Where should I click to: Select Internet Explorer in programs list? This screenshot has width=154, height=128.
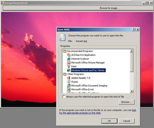coord(80,59)
